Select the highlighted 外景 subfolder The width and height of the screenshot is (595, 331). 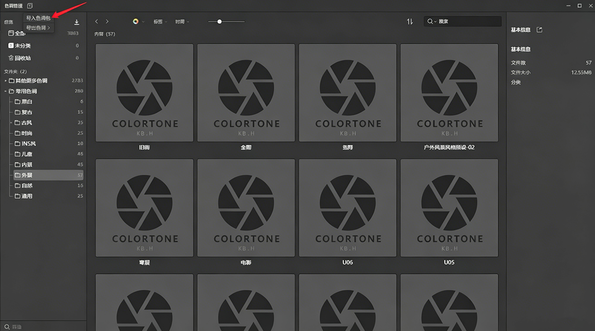pos(49,175)
